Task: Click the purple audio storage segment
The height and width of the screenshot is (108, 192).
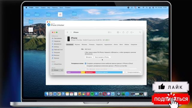Action: [74, 72]
